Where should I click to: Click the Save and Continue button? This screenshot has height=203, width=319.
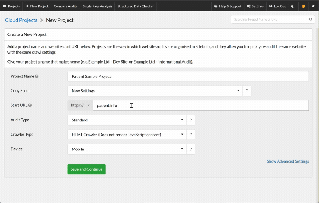86,169
